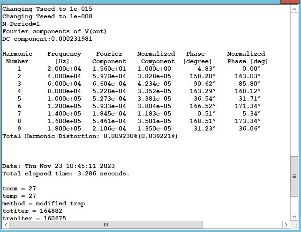Click normalized phase -85.80°
Image resolution: width=301 pixels, height=232 pixels.
(248, 84)
